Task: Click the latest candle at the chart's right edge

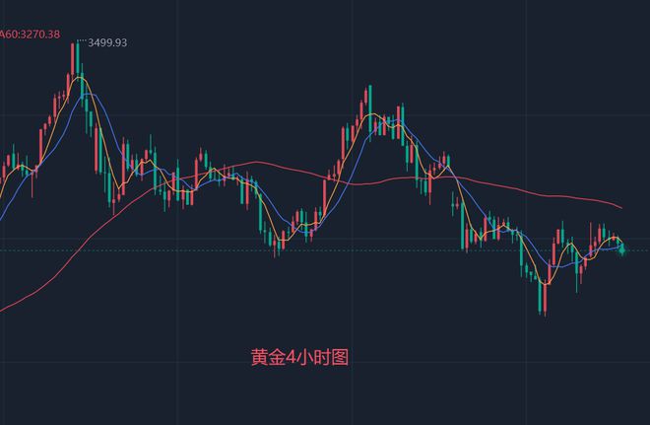Action: pos(621,248)
